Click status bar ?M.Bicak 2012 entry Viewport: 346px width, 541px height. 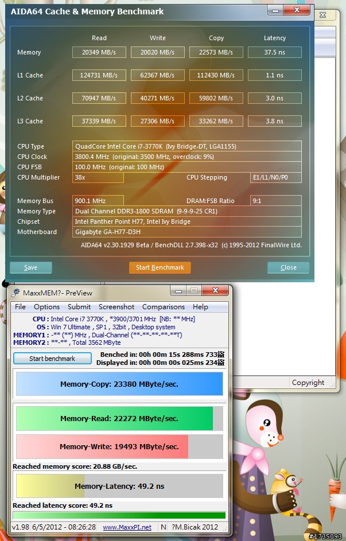click(x=195, y=527)
